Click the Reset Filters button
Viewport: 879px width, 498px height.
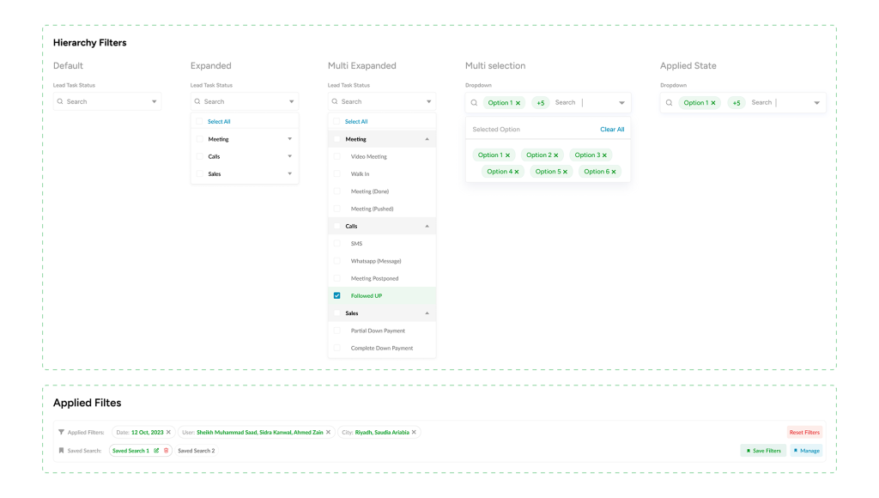click(x=804, y=433)
